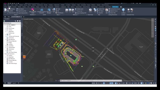This screenshot has height=90, width=160.
Task: Open the Import Subassemblies dropdown
Action: 28,13
